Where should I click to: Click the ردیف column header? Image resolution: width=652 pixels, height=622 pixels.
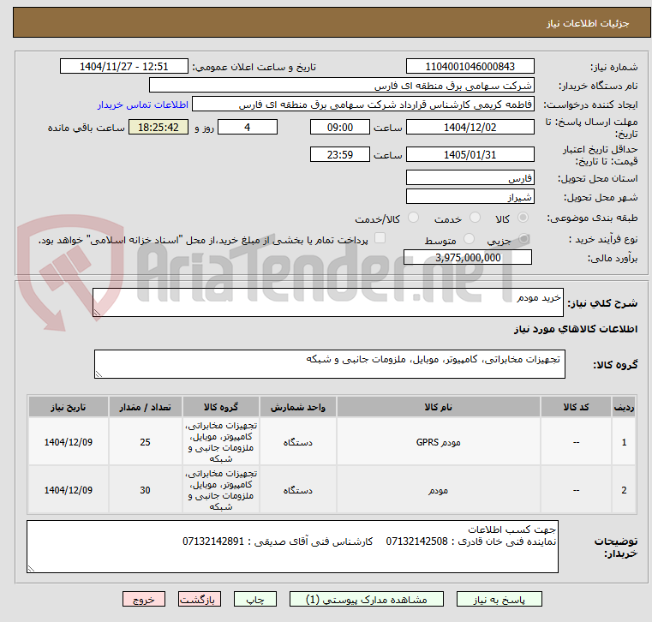click(x=624, y=407)
